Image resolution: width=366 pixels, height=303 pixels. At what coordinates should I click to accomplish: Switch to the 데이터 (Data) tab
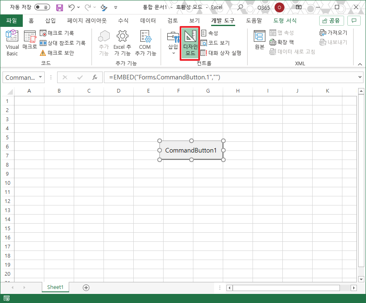click(x=148, y=21)
